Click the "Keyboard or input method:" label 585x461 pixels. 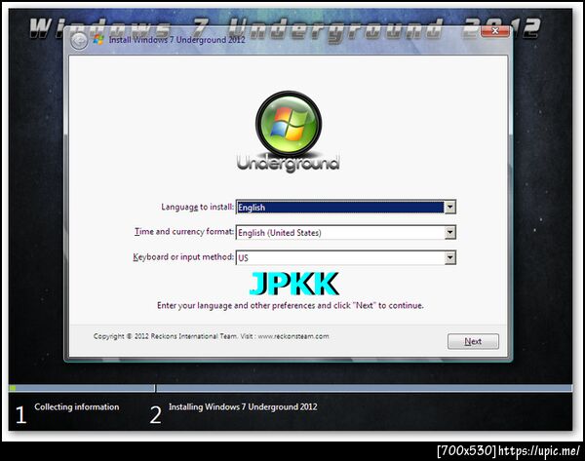click(x=183, y=257)
